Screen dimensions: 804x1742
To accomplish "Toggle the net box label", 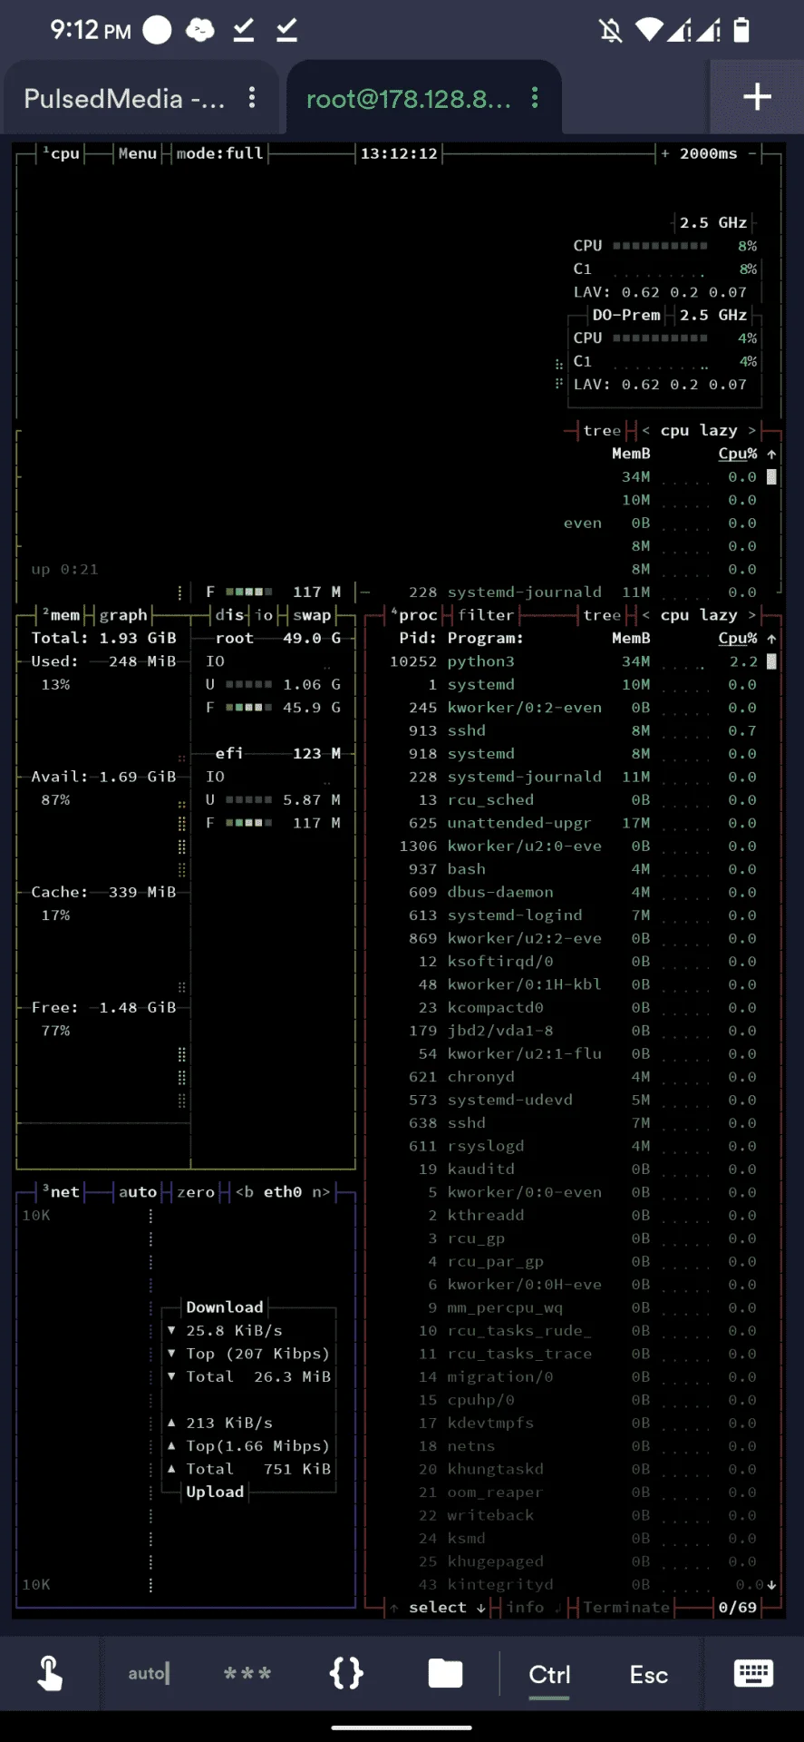I will coord(62,1192).
